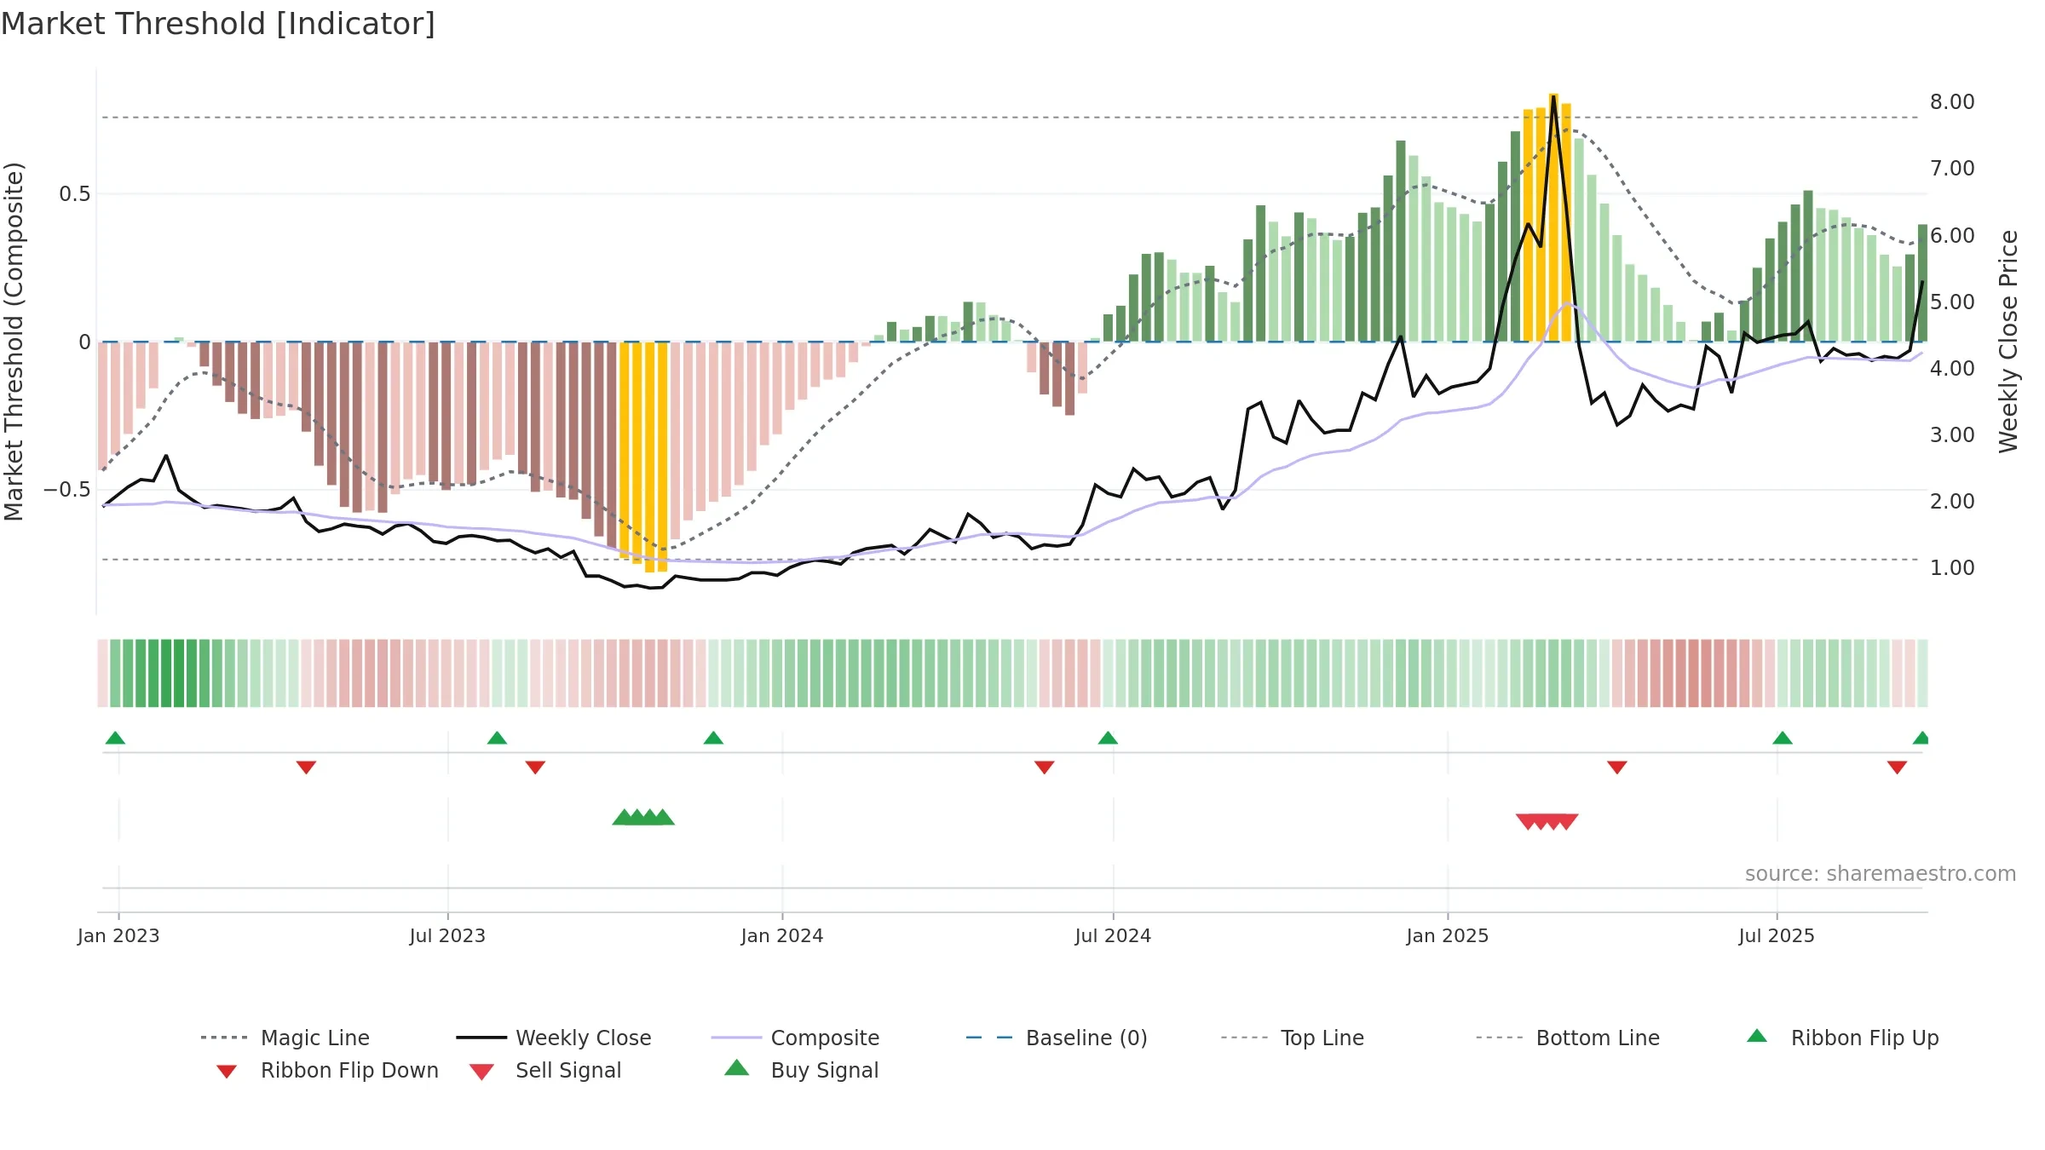
Task: Click the 5.00 price axis label
Action: (1952, 302)
